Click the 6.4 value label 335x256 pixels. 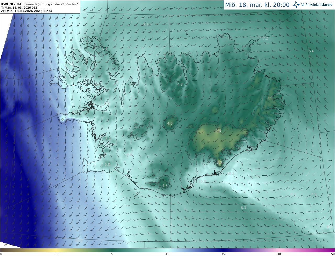pyautogui.click(x=108, y=138)
